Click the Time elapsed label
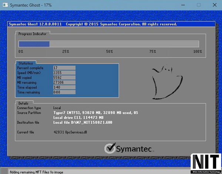 (27, 87)
